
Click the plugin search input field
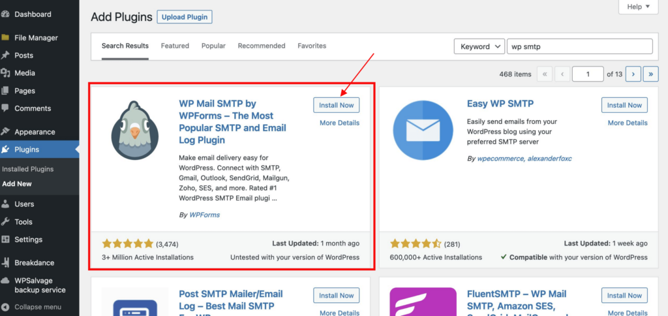pos(579,46)
